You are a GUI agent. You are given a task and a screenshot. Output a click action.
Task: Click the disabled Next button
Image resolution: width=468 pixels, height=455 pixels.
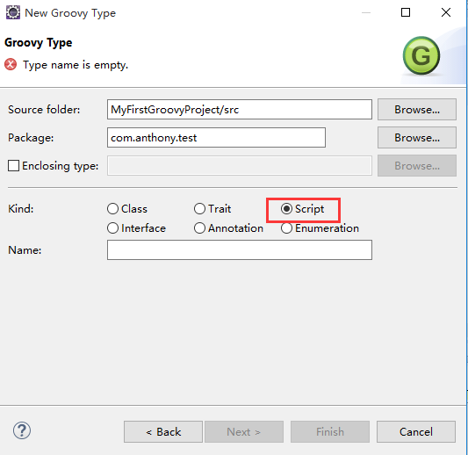[x=244, y=431]
